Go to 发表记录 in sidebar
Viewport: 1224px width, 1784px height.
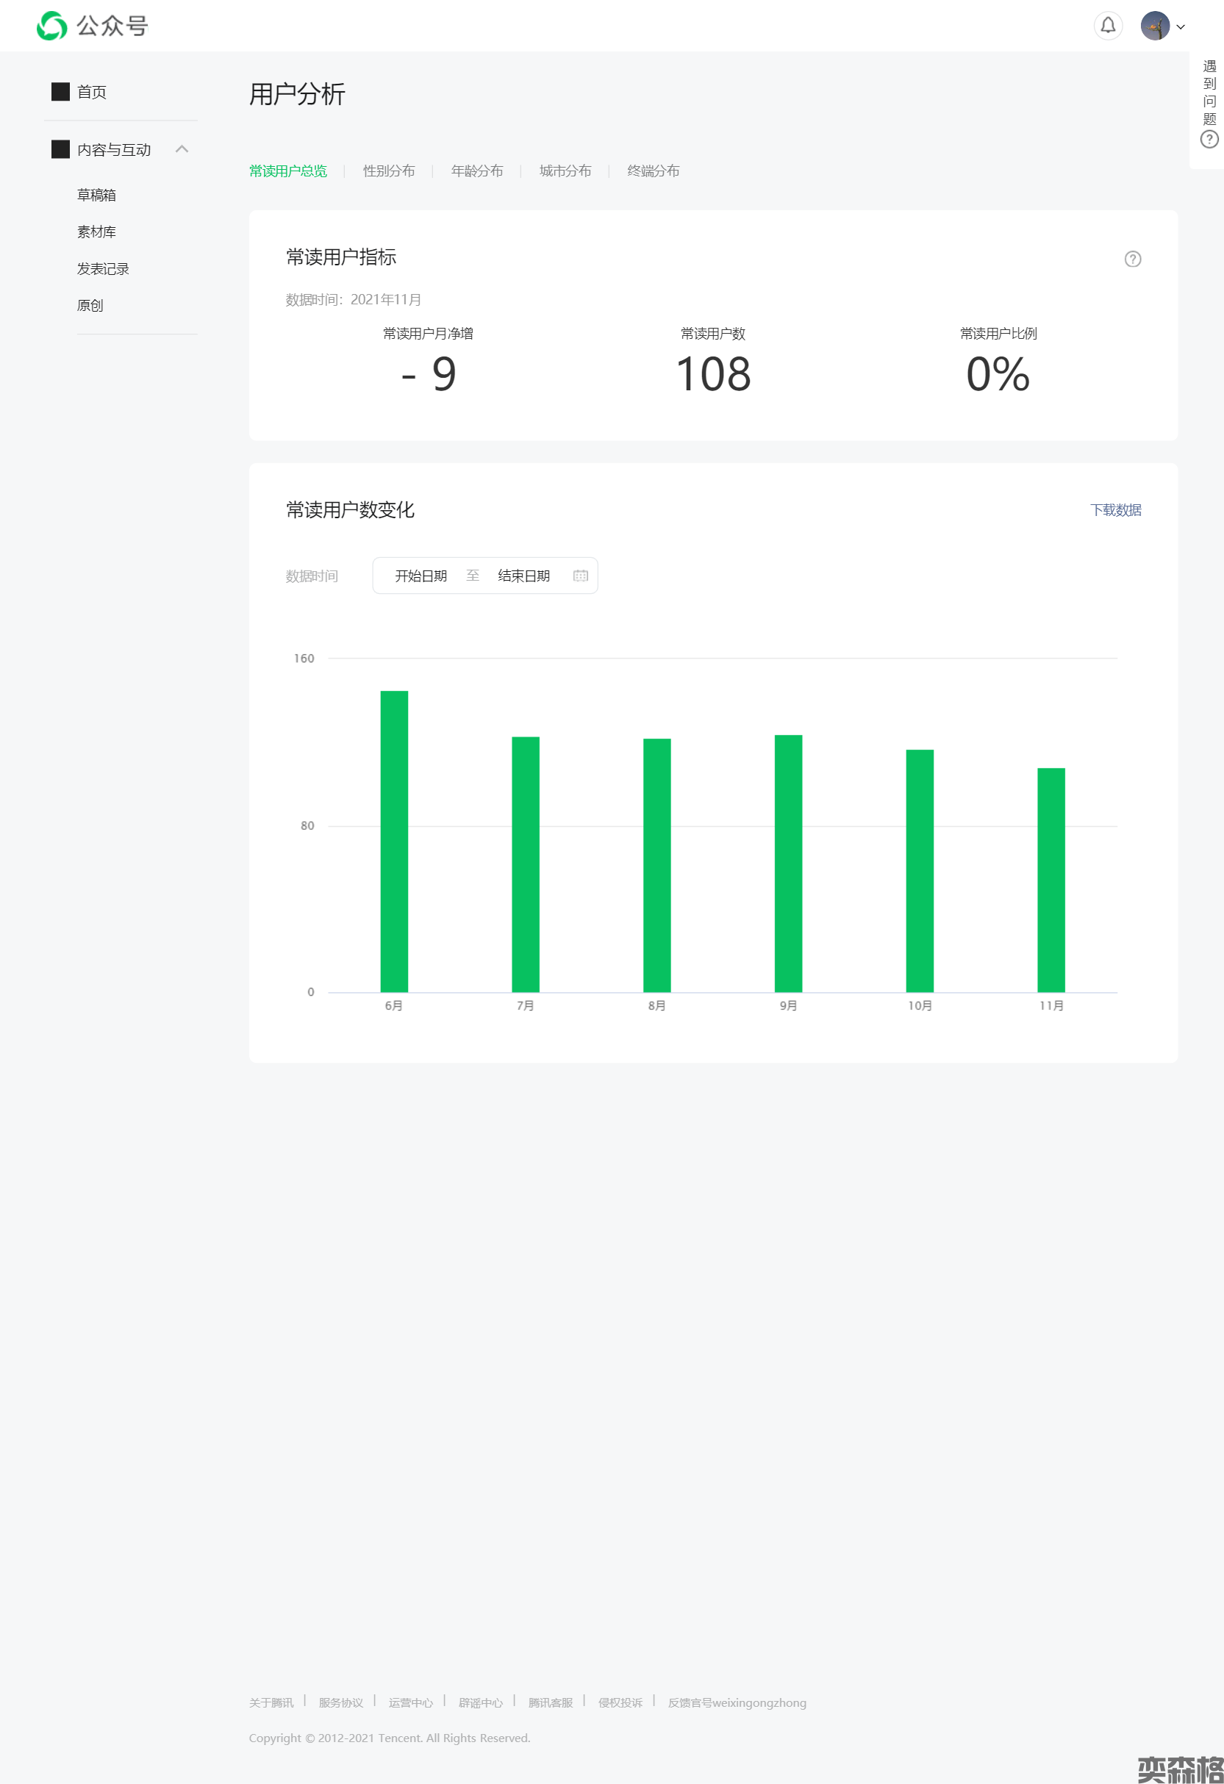tap(103, 269)
